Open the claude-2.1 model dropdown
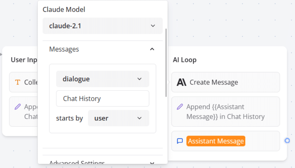Image resolution: width=295 pixels, height=168 pixels. pos(103,26)
